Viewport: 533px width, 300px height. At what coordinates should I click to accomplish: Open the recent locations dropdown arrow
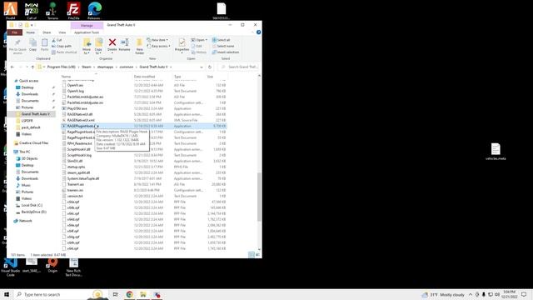(x=27, y=67)
